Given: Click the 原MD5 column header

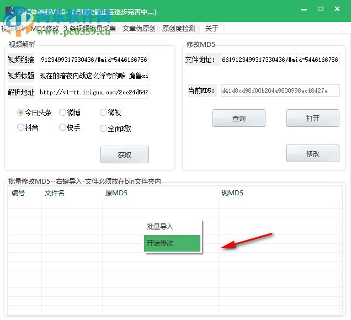Looking at the screenshot, I should click(x=160, y=193).
